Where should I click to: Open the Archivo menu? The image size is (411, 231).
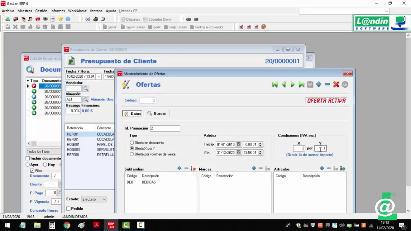pyautogui.click(x=8, y=11)
